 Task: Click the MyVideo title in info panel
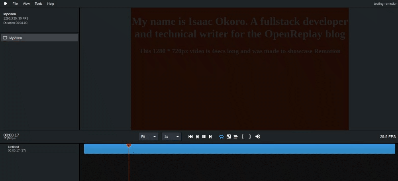10,14
